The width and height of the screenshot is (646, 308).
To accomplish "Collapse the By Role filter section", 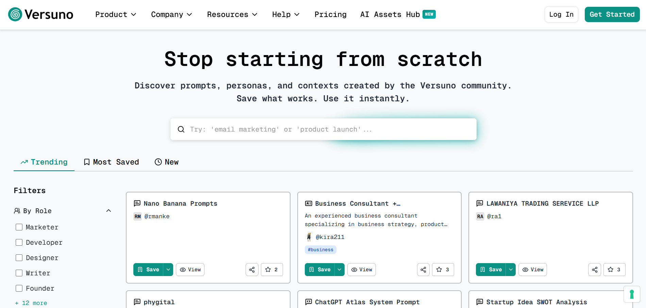I will 109,211.
